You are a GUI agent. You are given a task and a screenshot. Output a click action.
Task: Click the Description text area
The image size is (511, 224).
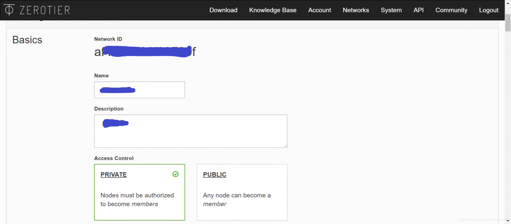click(190, 131)
